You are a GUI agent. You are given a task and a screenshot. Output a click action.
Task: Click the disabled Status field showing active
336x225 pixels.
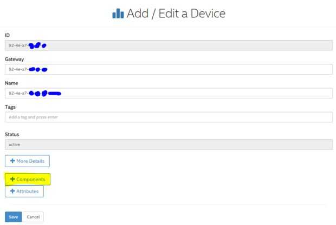[168, 144]
